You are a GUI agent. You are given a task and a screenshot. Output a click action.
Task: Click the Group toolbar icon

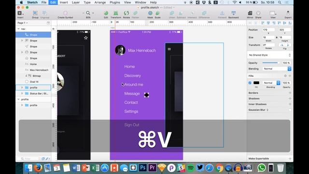click(x=35, y=13)
